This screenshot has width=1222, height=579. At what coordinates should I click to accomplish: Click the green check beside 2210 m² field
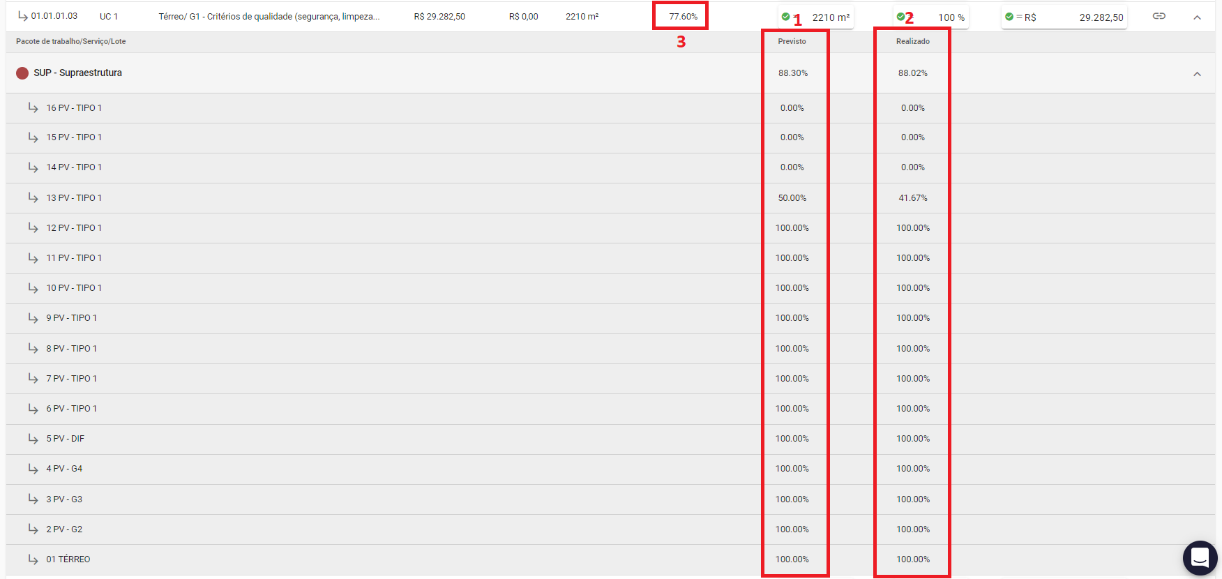coord(786,17)
